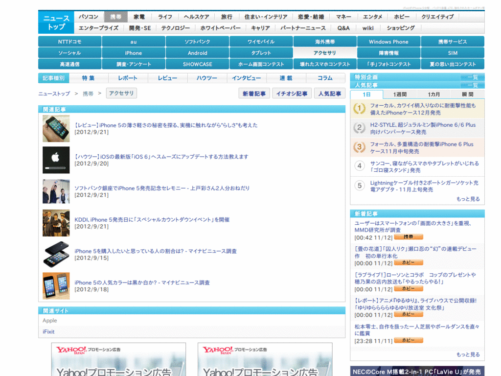501x376 pixels.
Task: Open 人気記事 一覧 list link
Action: coord(473,85)
